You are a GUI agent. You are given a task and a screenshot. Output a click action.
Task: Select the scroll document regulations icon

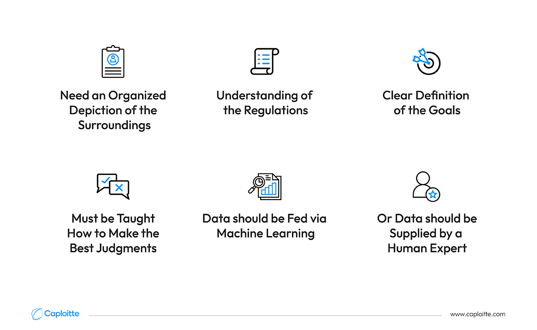click(265, 61)
